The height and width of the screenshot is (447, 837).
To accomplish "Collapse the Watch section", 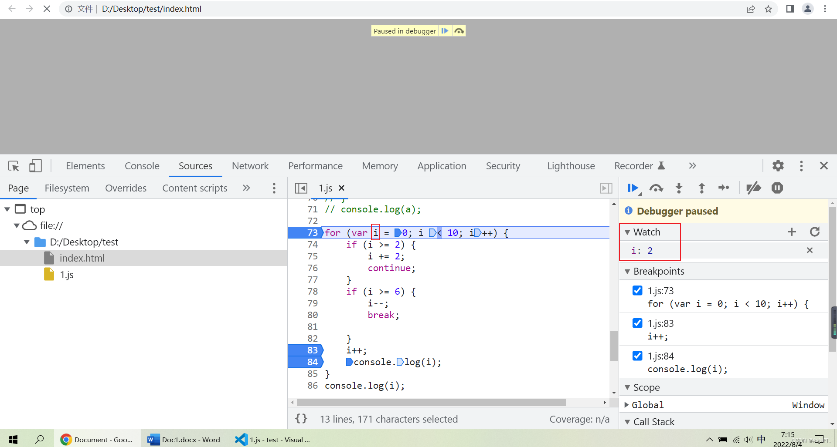I will tap(627, 232).
